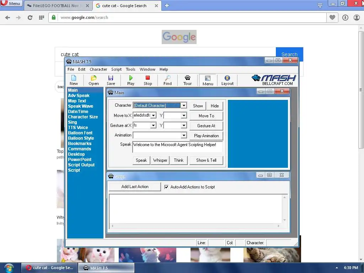
Task: Open the Character menu
Action: (x=98, y=69)
